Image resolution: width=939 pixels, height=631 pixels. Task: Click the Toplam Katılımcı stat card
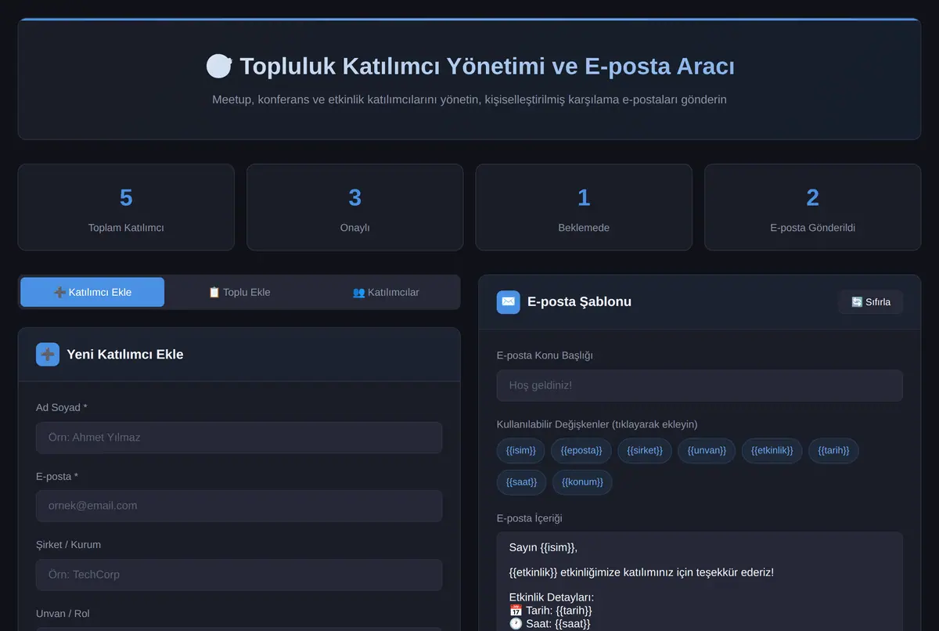[126, 207]
